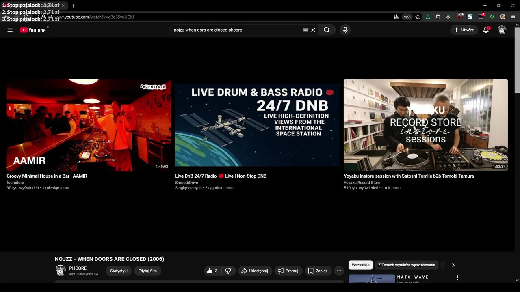Open title Groovy Minimal House in a Bar
Screen dimensions: 520x292
click(47, 176)
